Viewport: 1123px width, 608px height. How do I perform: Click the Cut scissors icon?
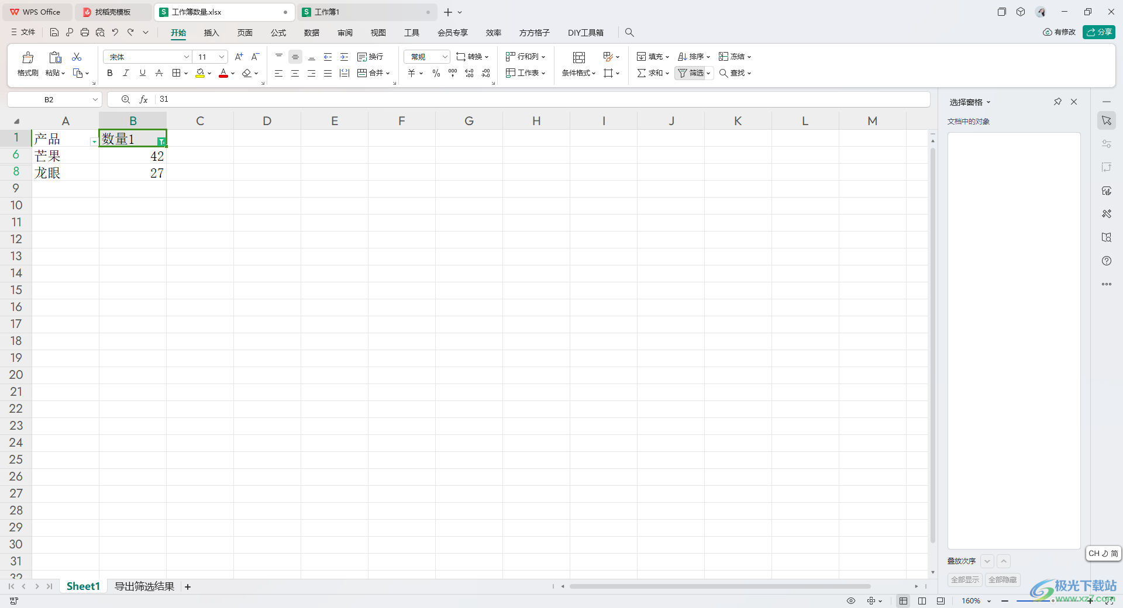click(x=77, y=57)
